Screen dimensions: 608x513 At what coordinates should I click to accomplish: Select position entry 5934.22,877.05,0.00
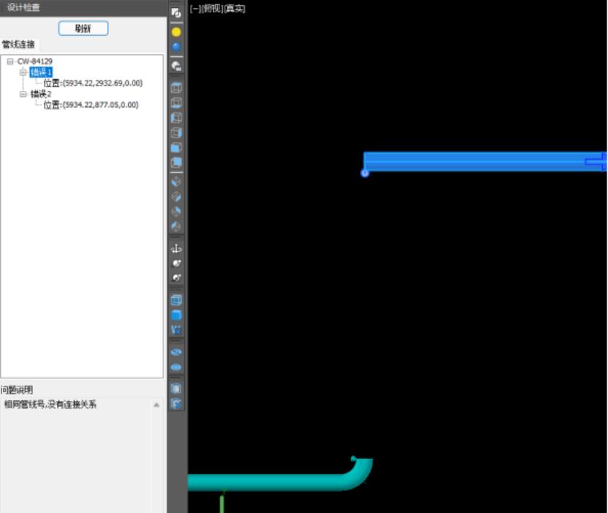(x=91, y=105)
